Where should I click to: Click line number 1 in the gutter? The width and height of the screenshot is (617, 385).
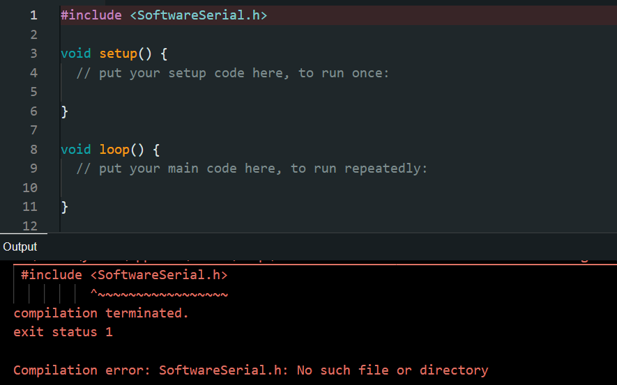33,15
